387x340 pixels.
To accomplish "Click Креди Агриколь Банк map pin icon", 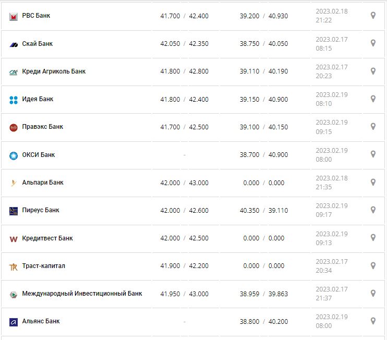I will [373, 71].
